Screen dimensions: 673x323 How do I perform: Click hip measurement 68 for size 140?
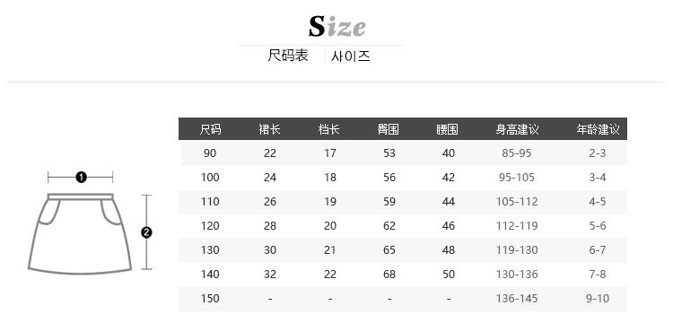point(389,274)
